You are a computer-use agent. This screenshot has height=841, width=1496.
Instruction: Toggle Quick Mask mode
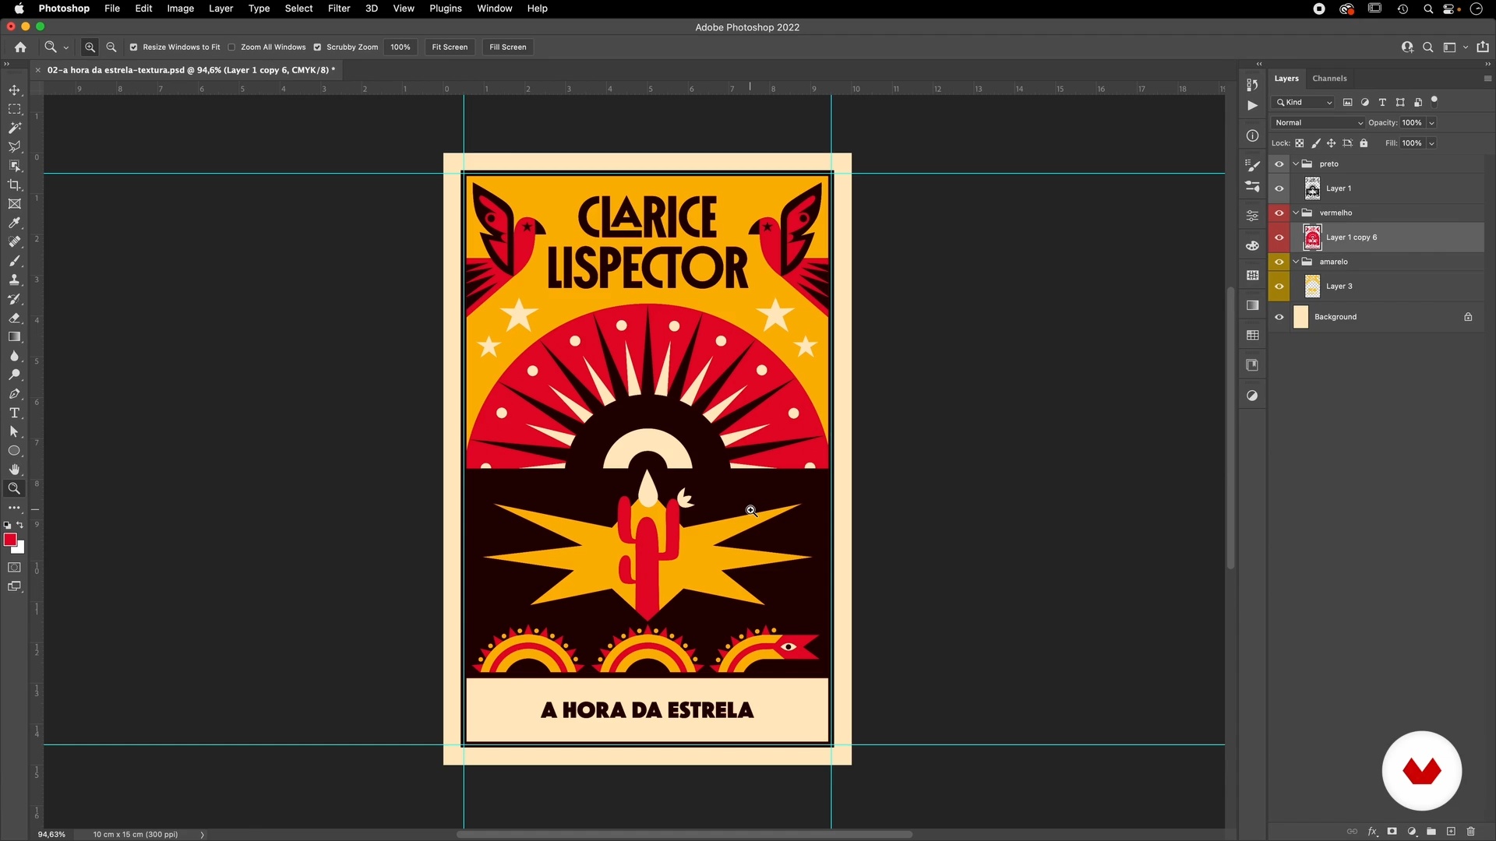(14, 568)
